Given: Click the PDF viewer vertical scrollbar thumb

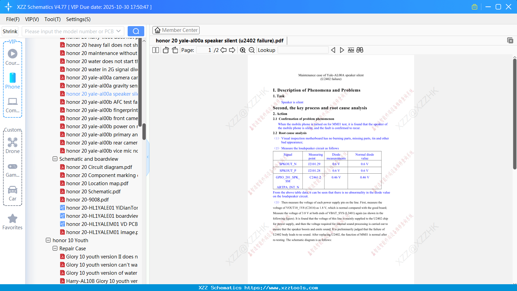Looking at the screenshot, I should (x=515, y=114).
